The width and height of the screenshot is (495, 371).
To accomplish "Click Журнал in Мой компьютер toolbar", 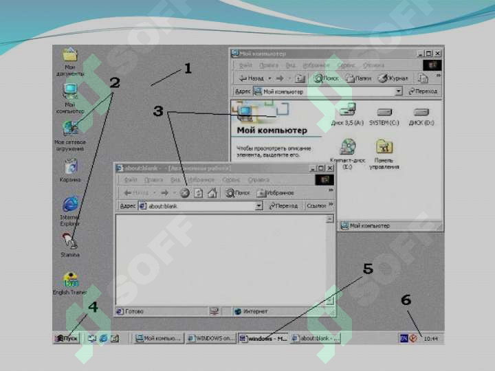I will point(393,78).
